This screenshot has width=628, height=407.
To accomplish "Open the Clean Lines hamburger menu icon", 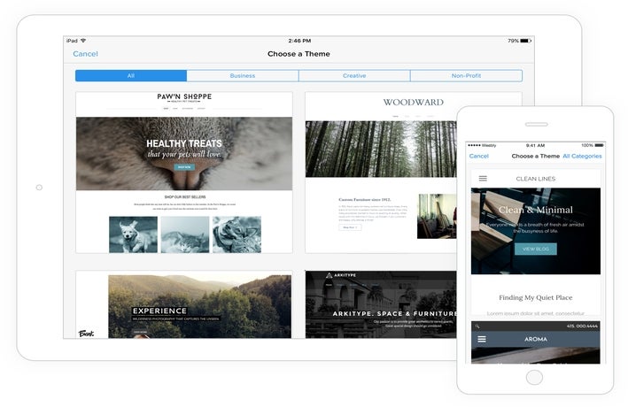I will tap(483, 179).
